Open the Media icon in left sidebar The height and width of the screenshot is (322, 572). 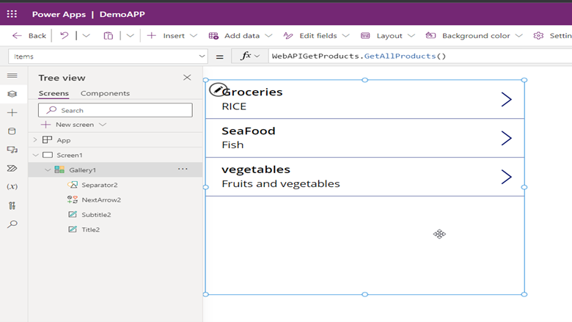(12, 150)
